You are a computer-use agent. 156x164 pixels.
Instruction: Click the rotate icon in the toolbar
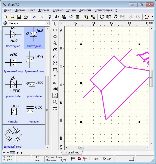point(102,17)
